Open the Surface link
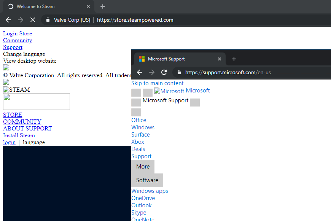The width and height of the screenshot is (331, 221). point(141,135)
